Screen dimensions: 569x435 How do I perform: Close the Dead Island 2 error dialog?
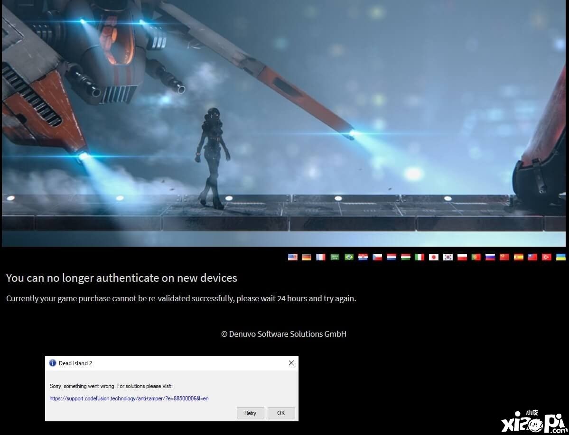[x=291, y=363]
